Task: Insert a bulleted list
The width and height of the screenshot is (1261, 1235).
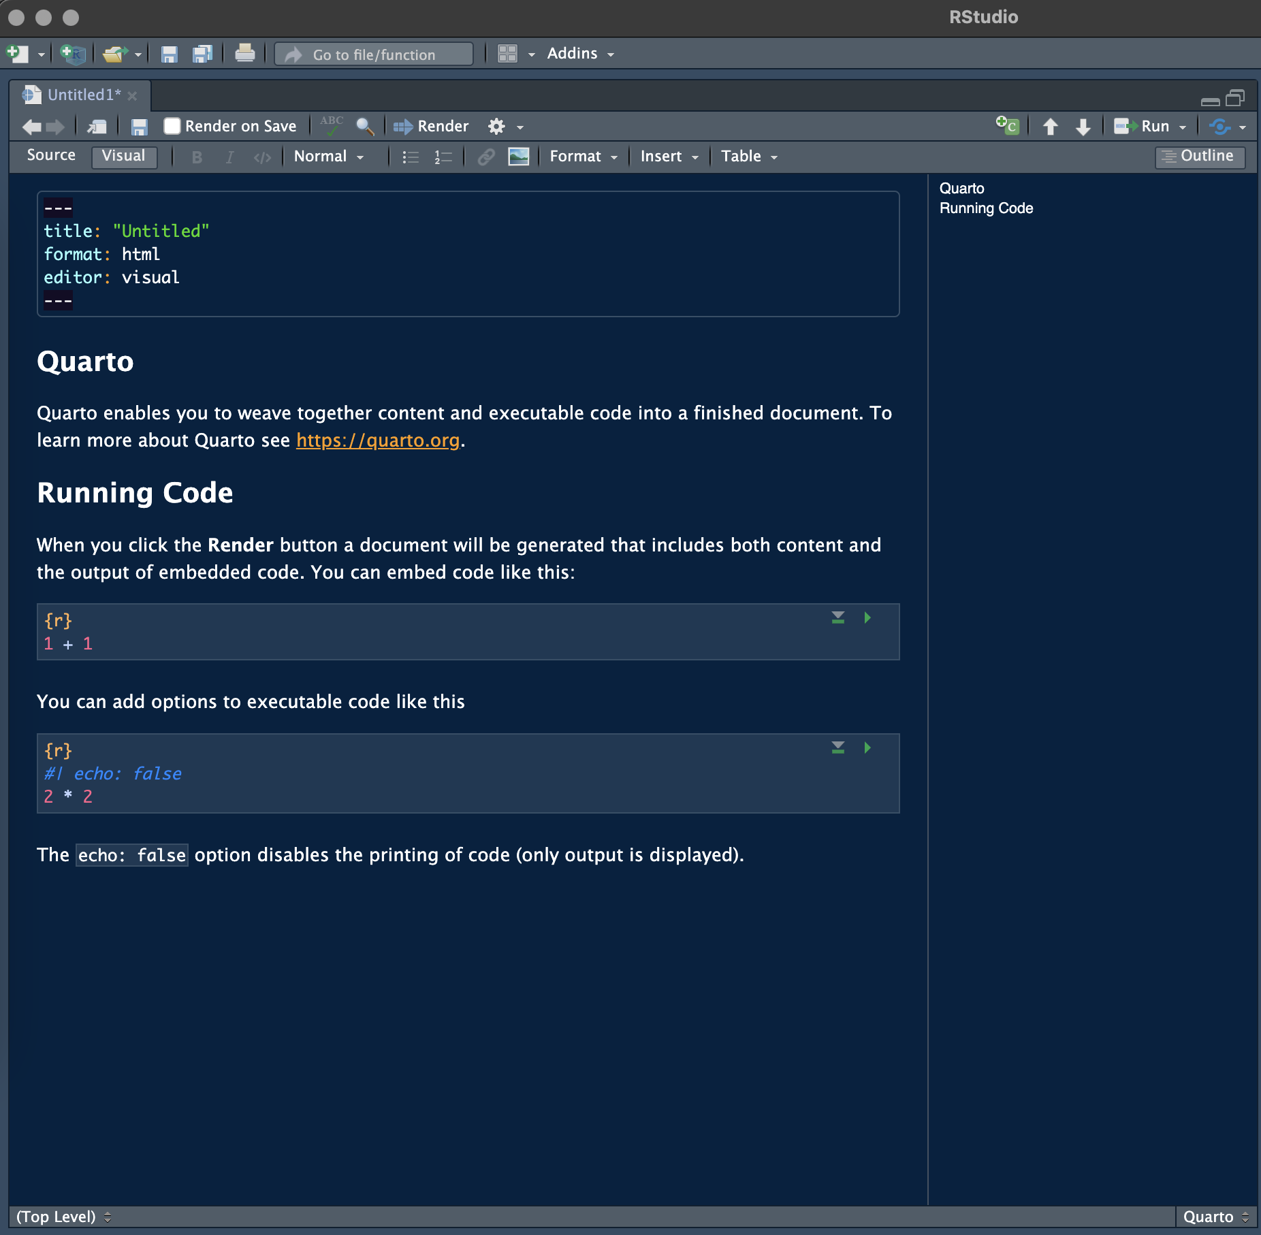Action: [410, 157]
